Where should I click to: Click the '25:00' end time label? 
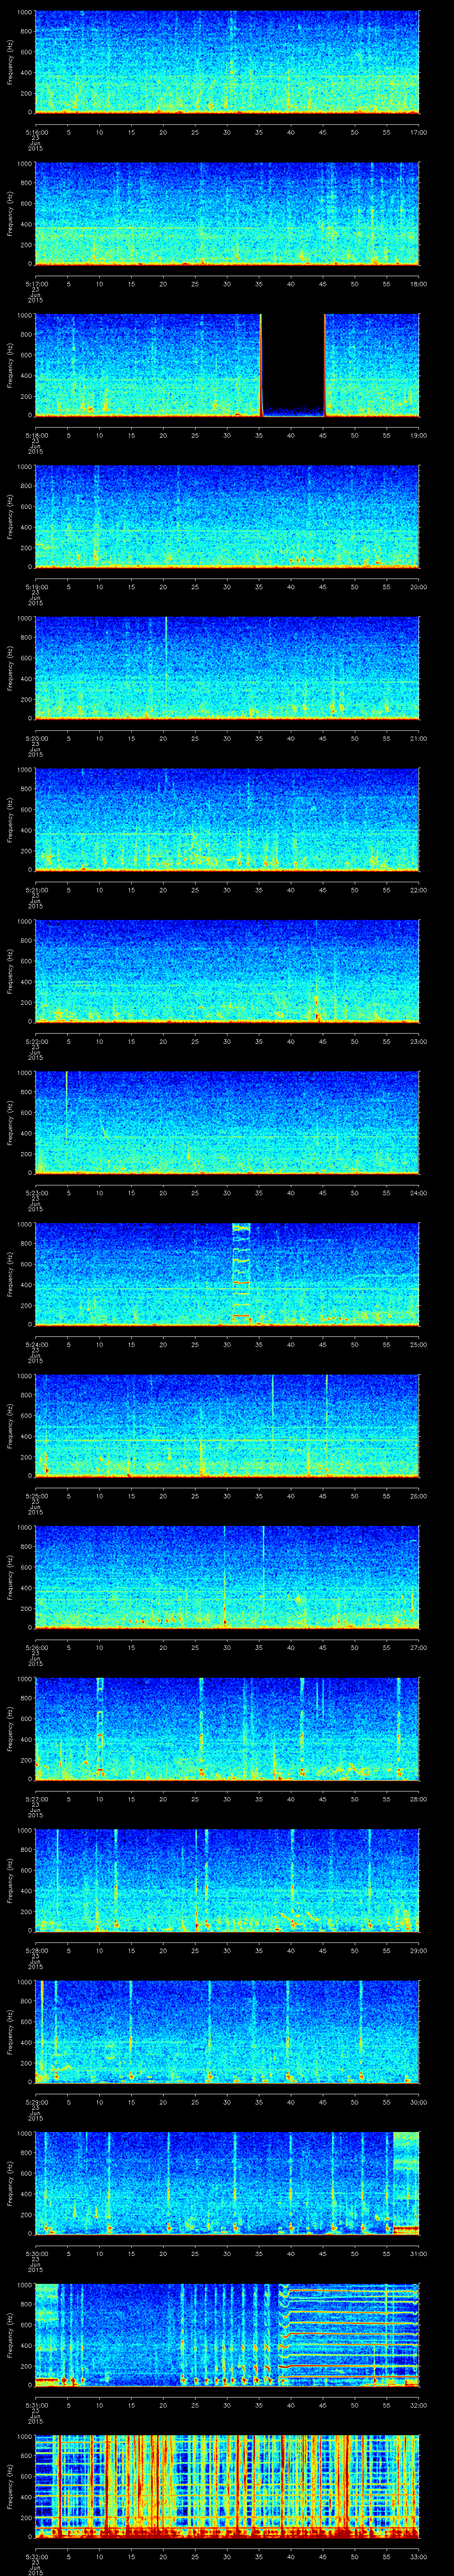[418, 1344]
